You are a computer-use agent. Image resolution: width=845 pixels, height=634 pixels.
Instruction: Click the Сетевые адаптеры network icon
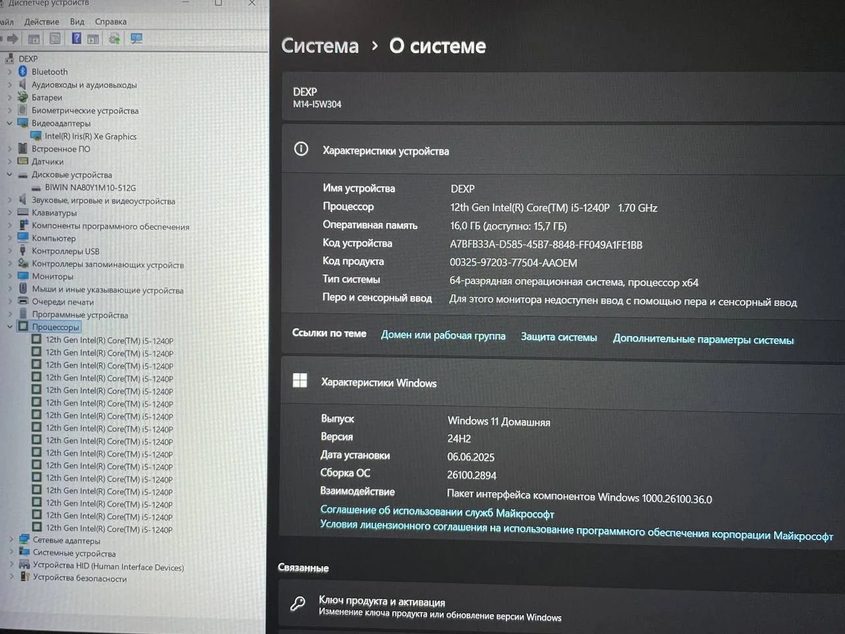click(24, 540)
